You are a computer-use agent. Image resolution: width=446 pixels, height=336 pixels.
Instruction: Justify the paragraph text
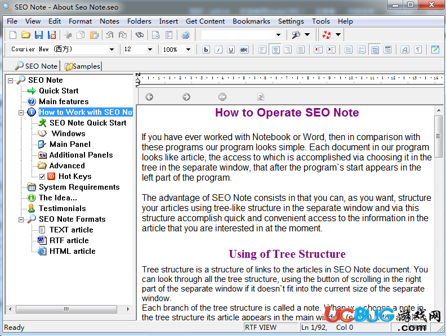(x=300, y=50)
